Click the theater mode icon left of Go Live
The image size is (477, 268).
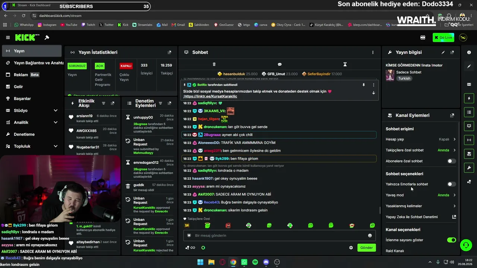(x=423, y=38)
